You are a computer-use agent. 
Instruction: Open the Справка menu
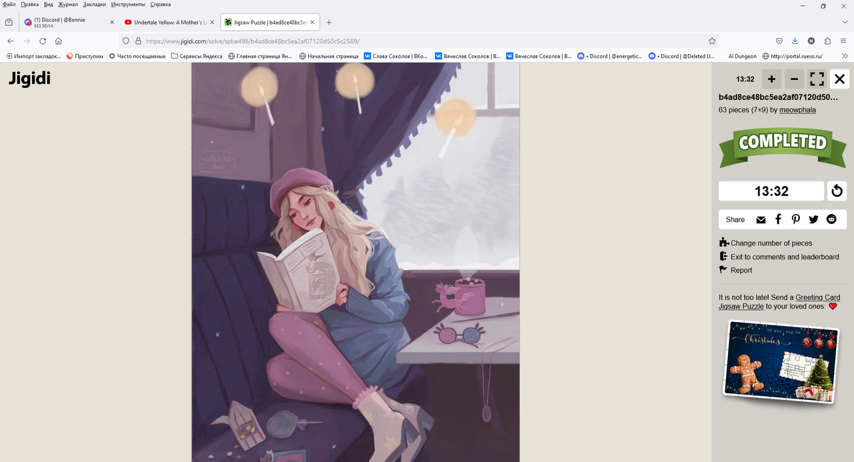pyautogui.click(x=161, y=5)
